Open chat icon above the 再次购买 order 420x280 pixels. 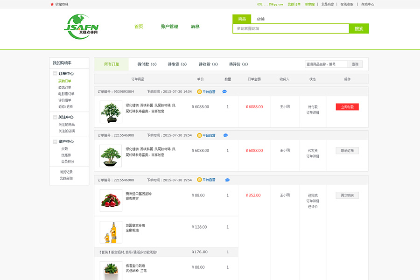227,180
